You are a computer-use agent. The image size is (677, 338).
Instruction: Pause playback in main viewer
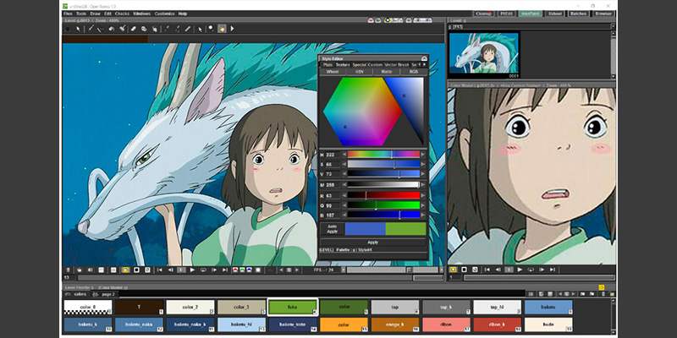[x=181, y=270]
